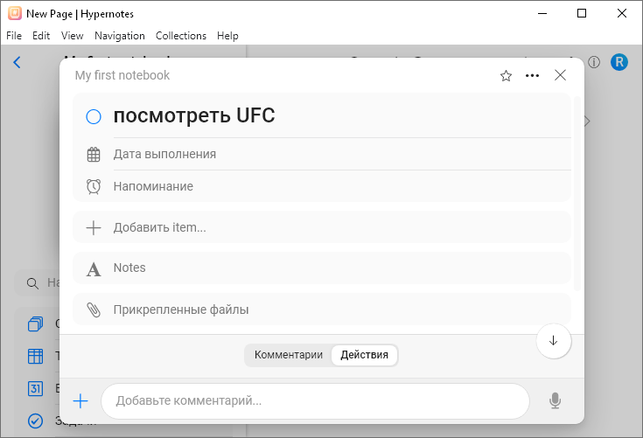Click the stacked pages icon in sidebar
The height and width of the screenshot is (438, 643).
tap(35, 324)
